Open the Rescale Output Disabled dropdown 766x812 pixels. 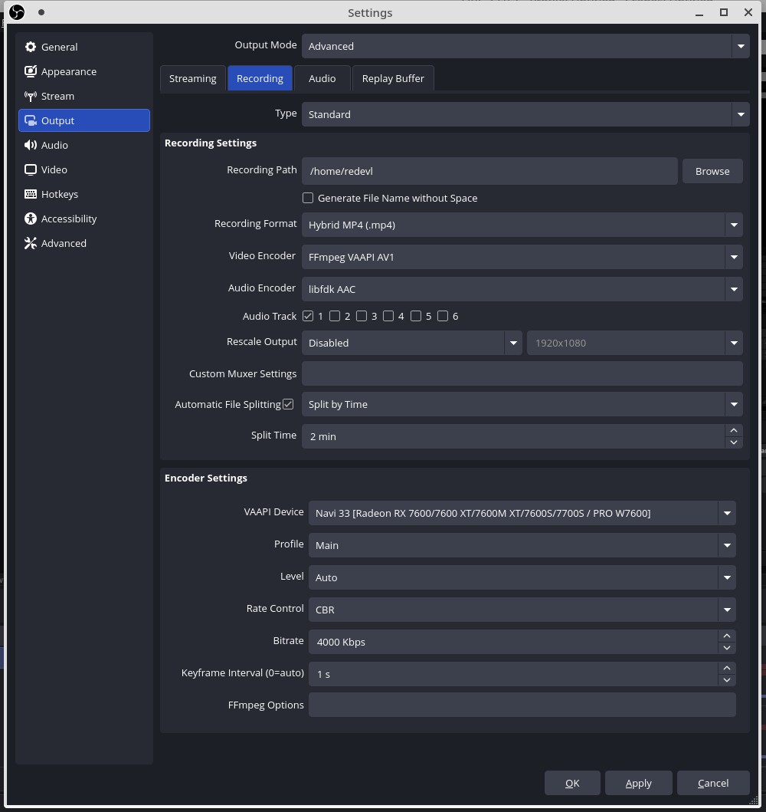412,343
